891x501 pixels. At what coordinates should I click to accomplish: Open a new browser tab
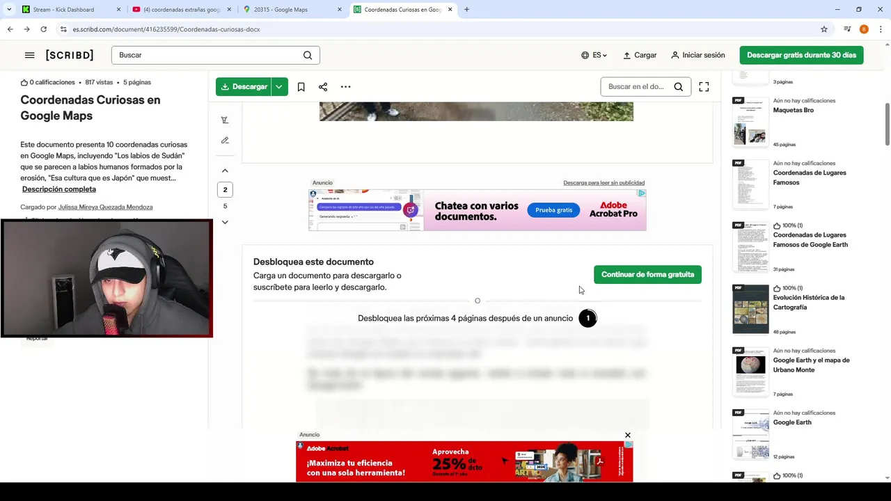point(466,10)
